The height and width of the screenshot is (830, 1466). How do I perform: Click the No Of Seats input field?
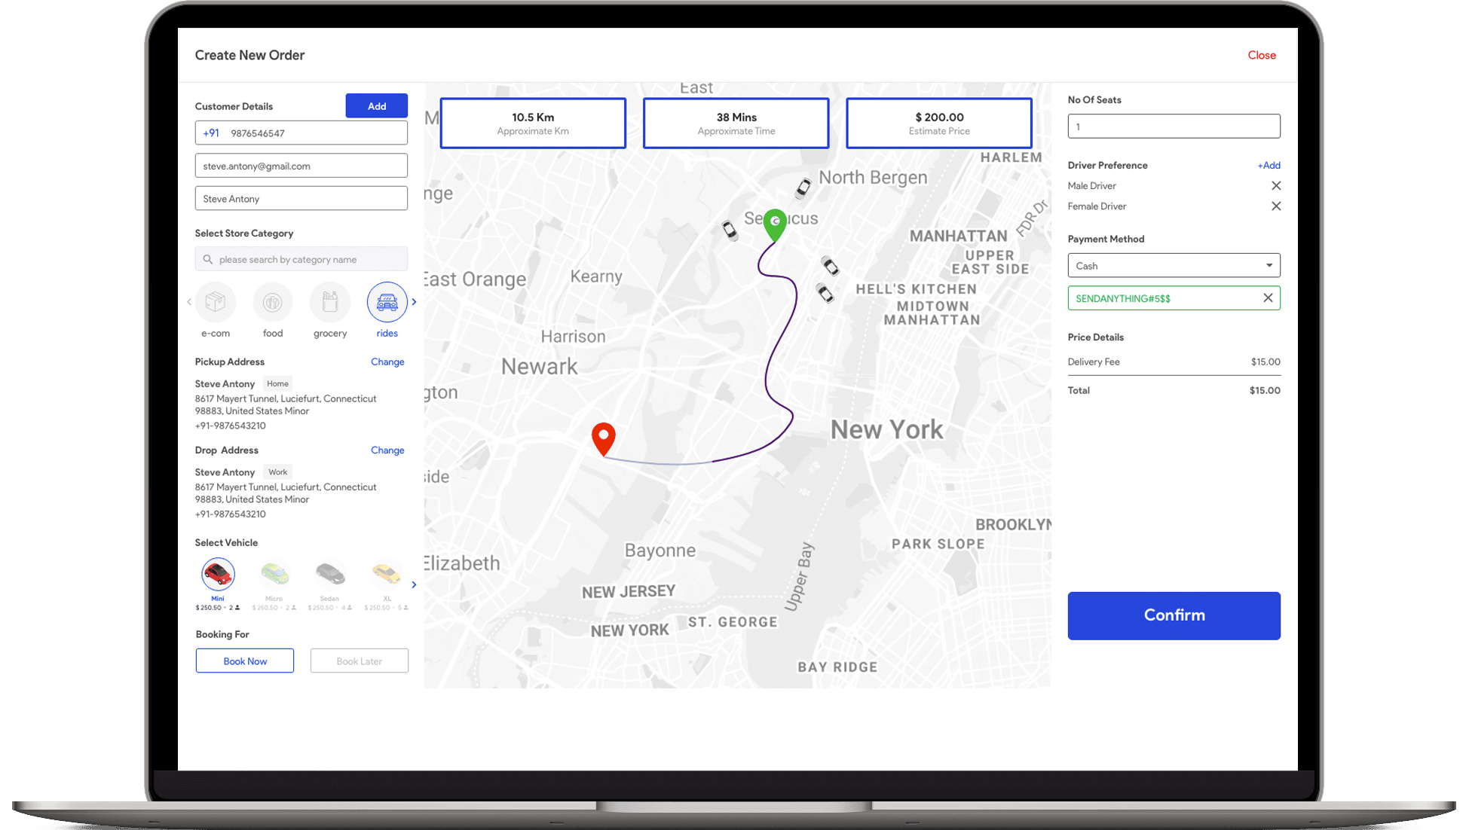tap(1173, 125)
